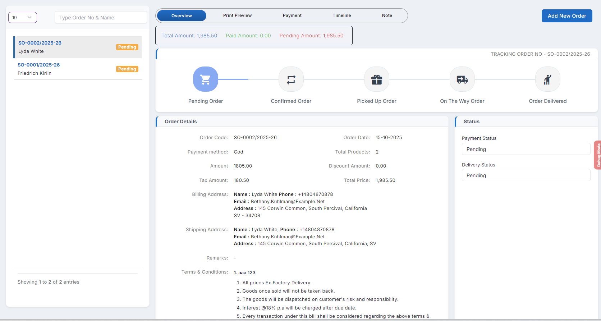Go to the Timeline tab
The image size is (601, 321).
tap(341, 15)
